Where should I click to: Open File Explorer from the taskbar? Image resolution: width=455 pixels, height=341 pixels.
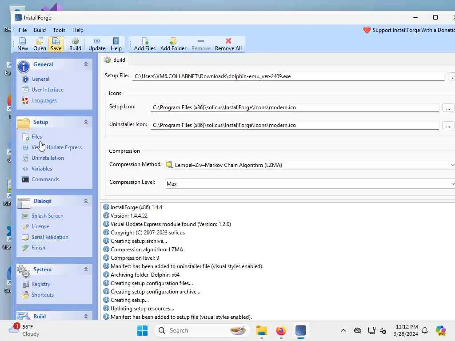point(261,330)
